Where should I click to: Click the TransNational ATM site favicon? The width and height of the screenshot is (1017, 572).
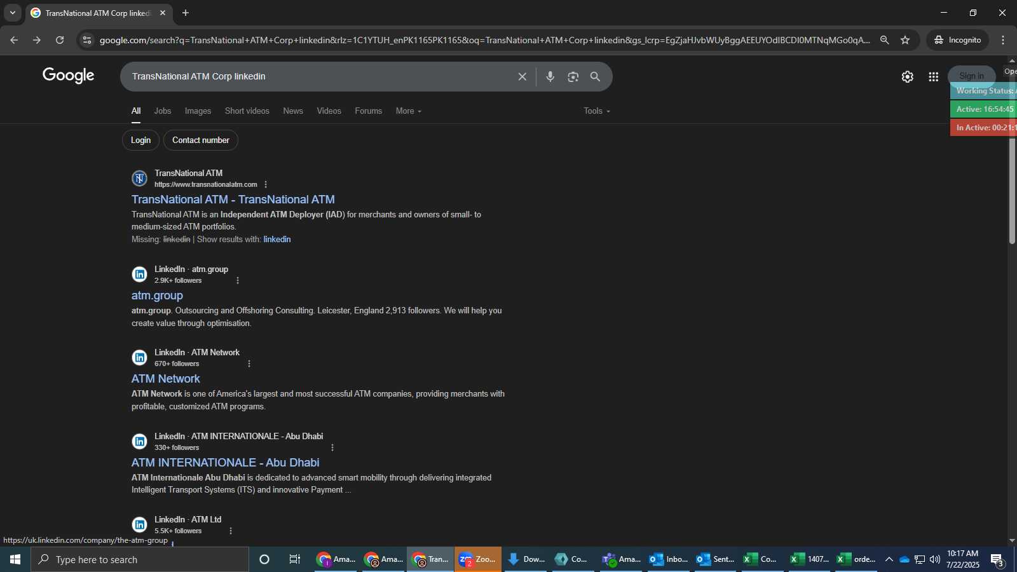pos(139,178)
